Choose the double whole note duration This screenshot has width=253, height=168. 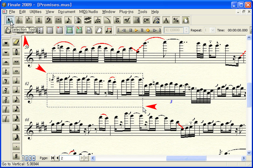click(x=16, y=62)
